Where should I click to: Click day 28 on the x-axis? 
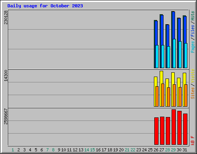(167, 150)
